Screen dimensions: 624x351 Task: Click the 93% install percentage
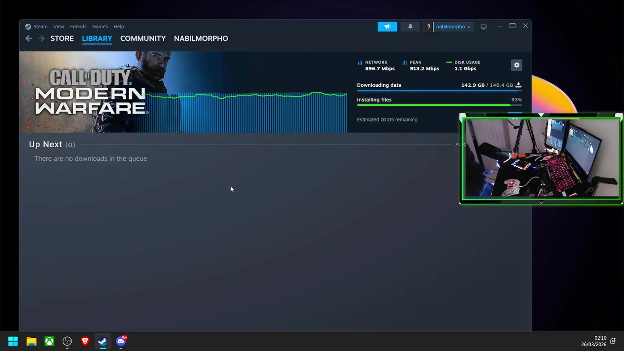516,100
